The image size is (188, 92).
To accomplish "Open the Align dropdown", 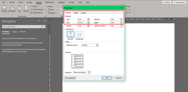I will click(x=127, y=6).
